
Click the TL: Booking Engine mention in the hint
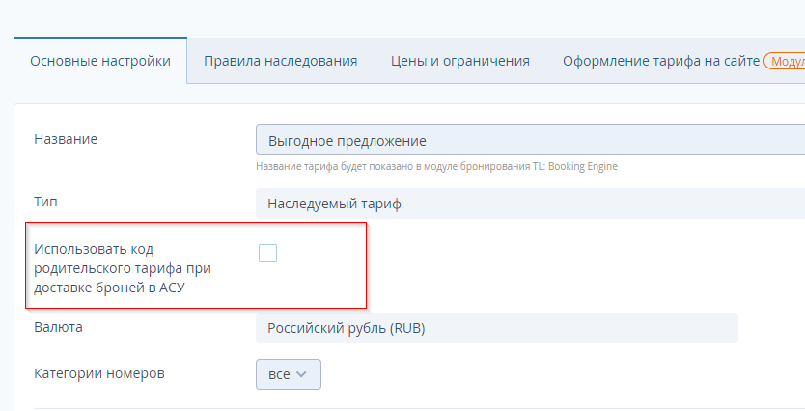pyautogui.click(x=574, y=166)
